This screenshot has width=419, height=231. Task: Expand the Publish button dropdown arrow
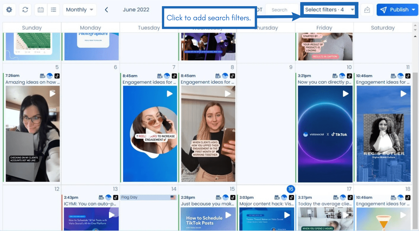[x=413, y=9]
